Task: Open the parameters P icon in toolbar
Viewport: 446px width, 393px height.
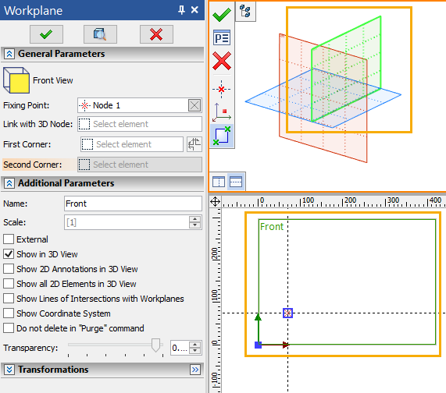Action: tap(222, 37)
